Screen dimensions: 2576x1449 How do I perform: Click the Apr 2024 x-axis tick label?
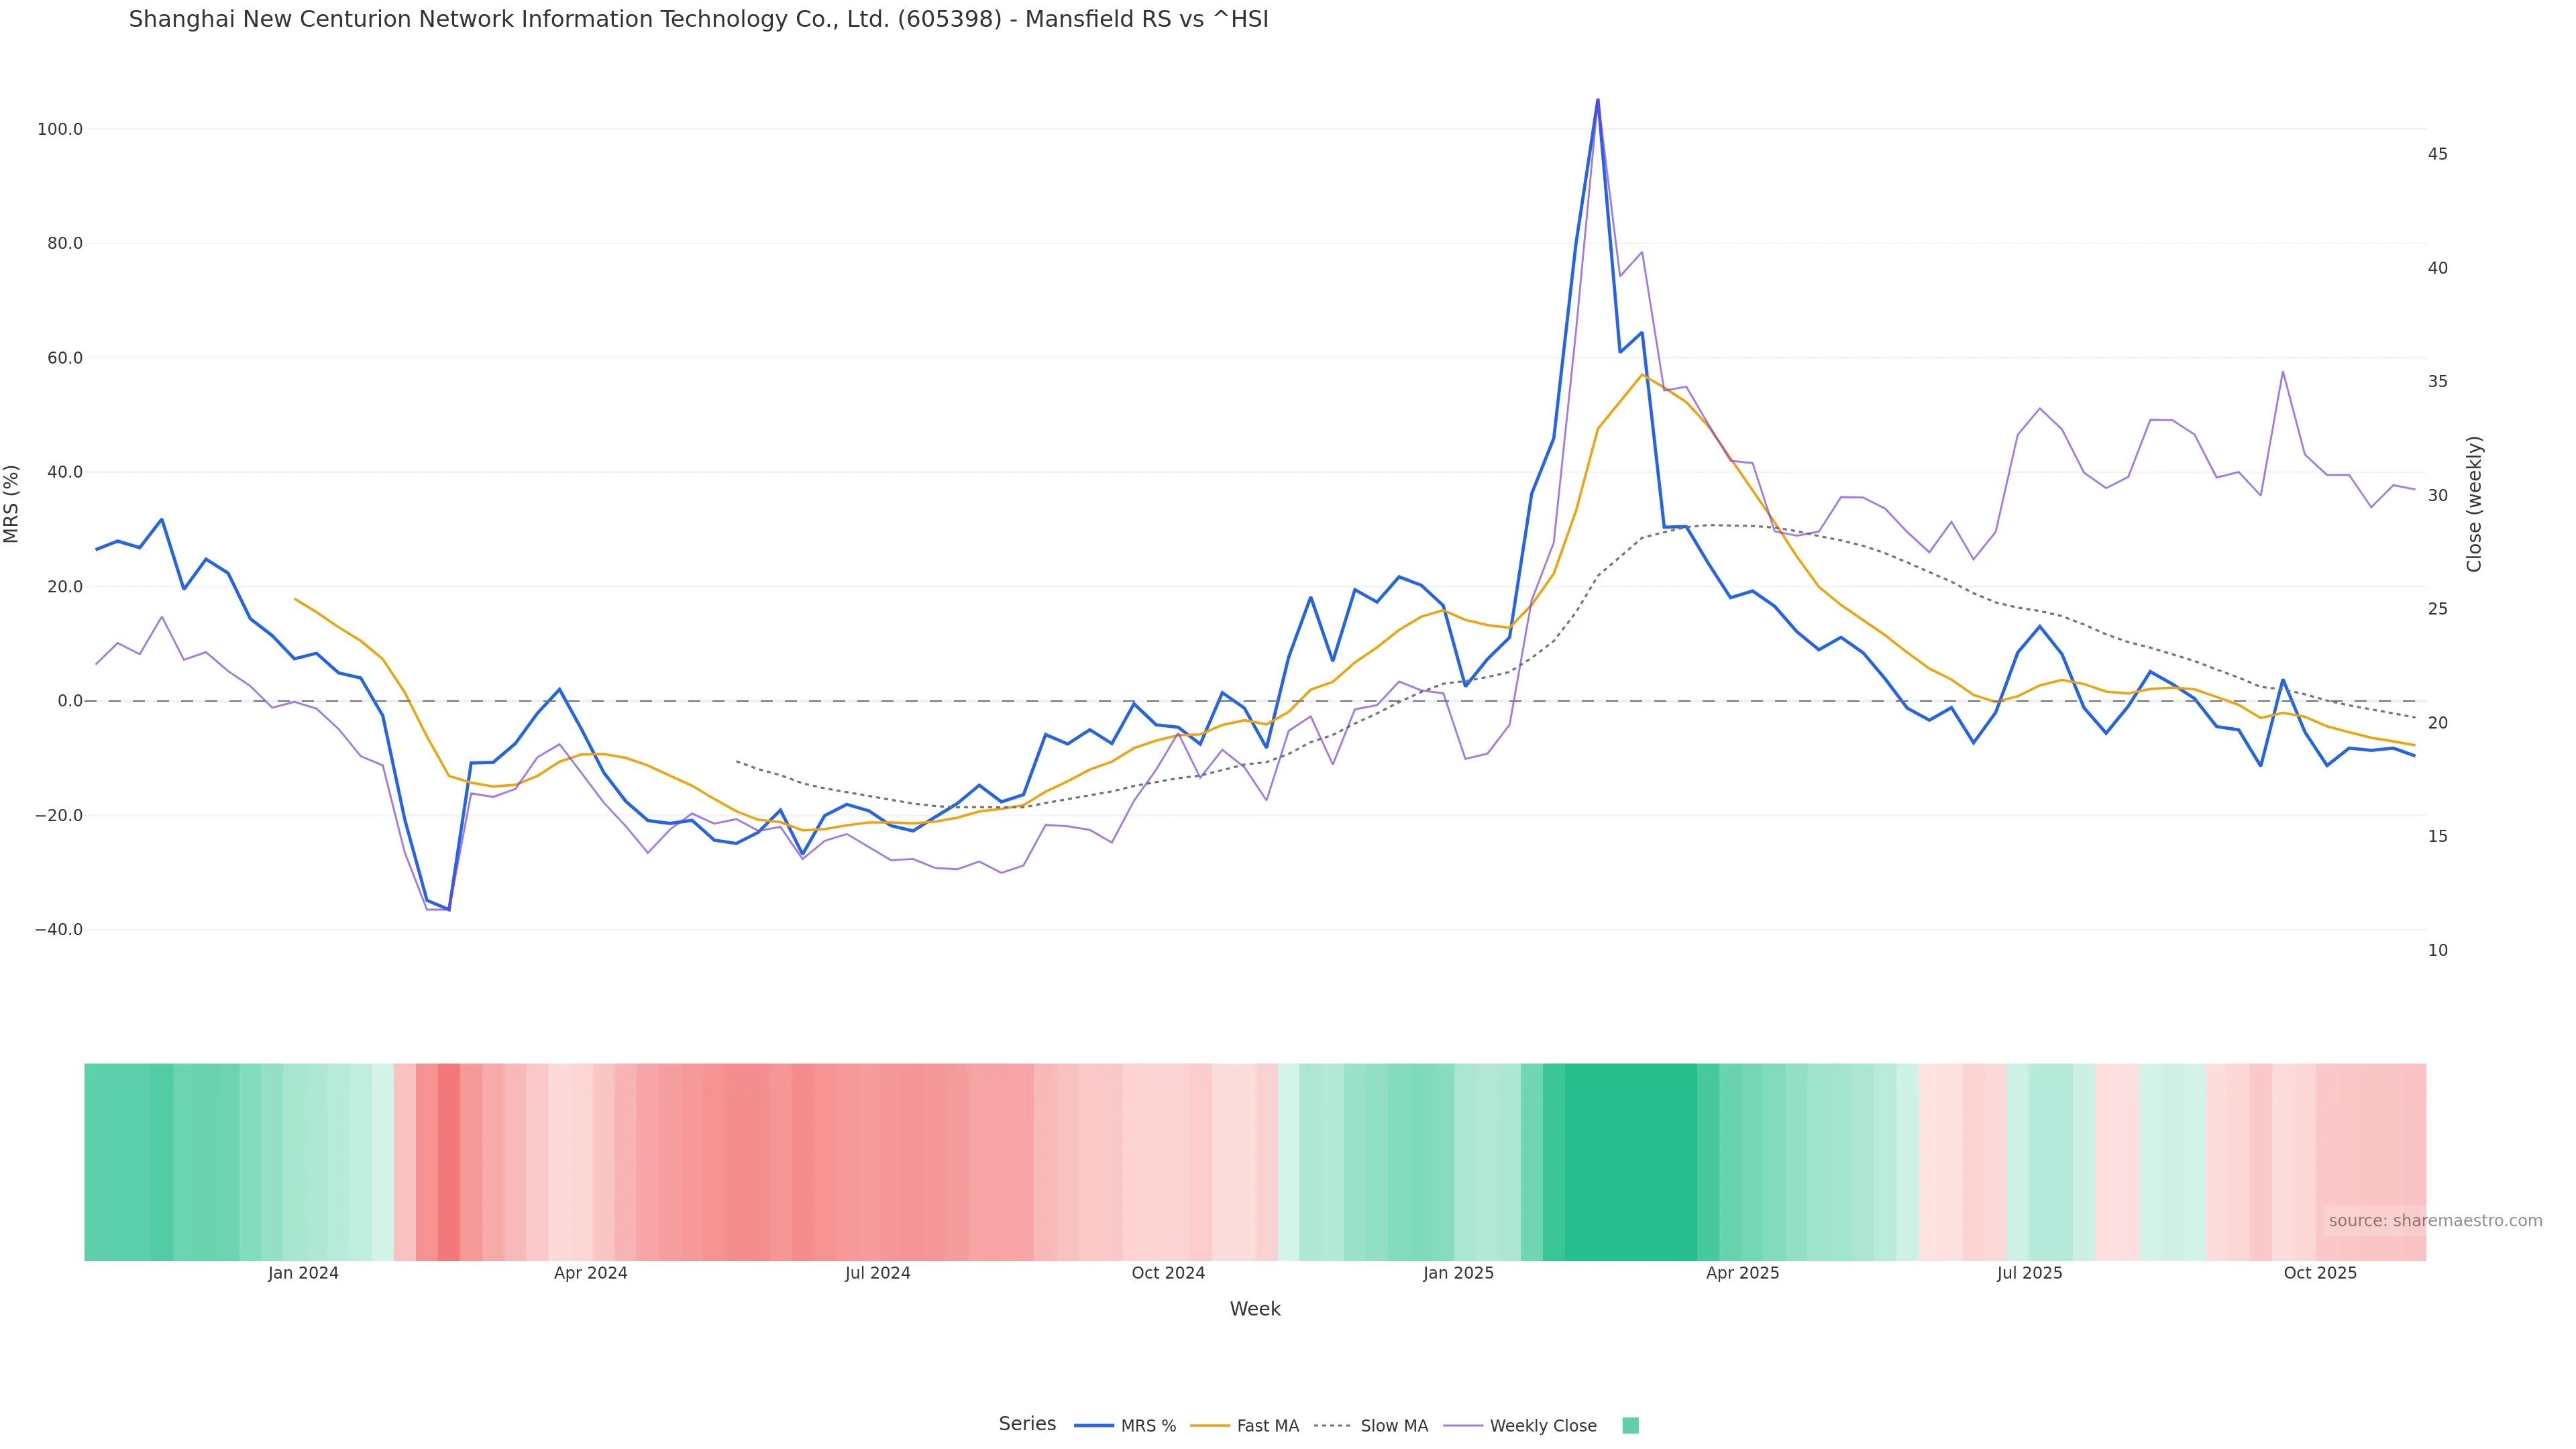tap(590, 1273)
